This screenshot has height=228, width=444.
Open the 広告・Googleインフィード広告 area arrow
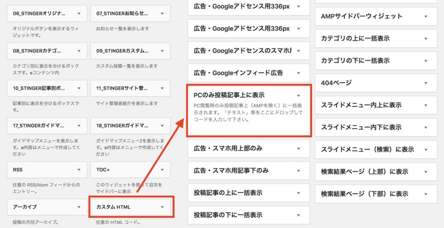(x=298, y=73)
